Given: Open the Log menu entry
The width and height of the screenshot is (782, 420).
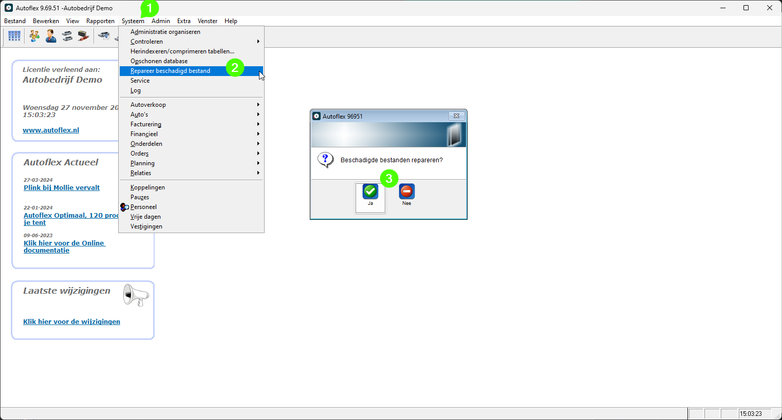Looking at the screenshot, I should point(192,90).
